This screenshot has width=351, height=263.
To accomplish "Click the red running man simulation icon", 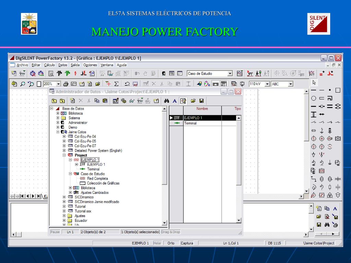I will pos(250,73).
